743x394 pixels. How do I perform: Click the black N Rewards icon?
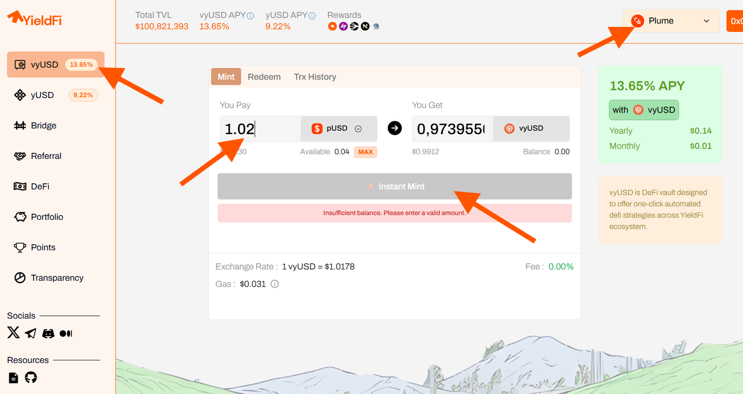point(365,27)
